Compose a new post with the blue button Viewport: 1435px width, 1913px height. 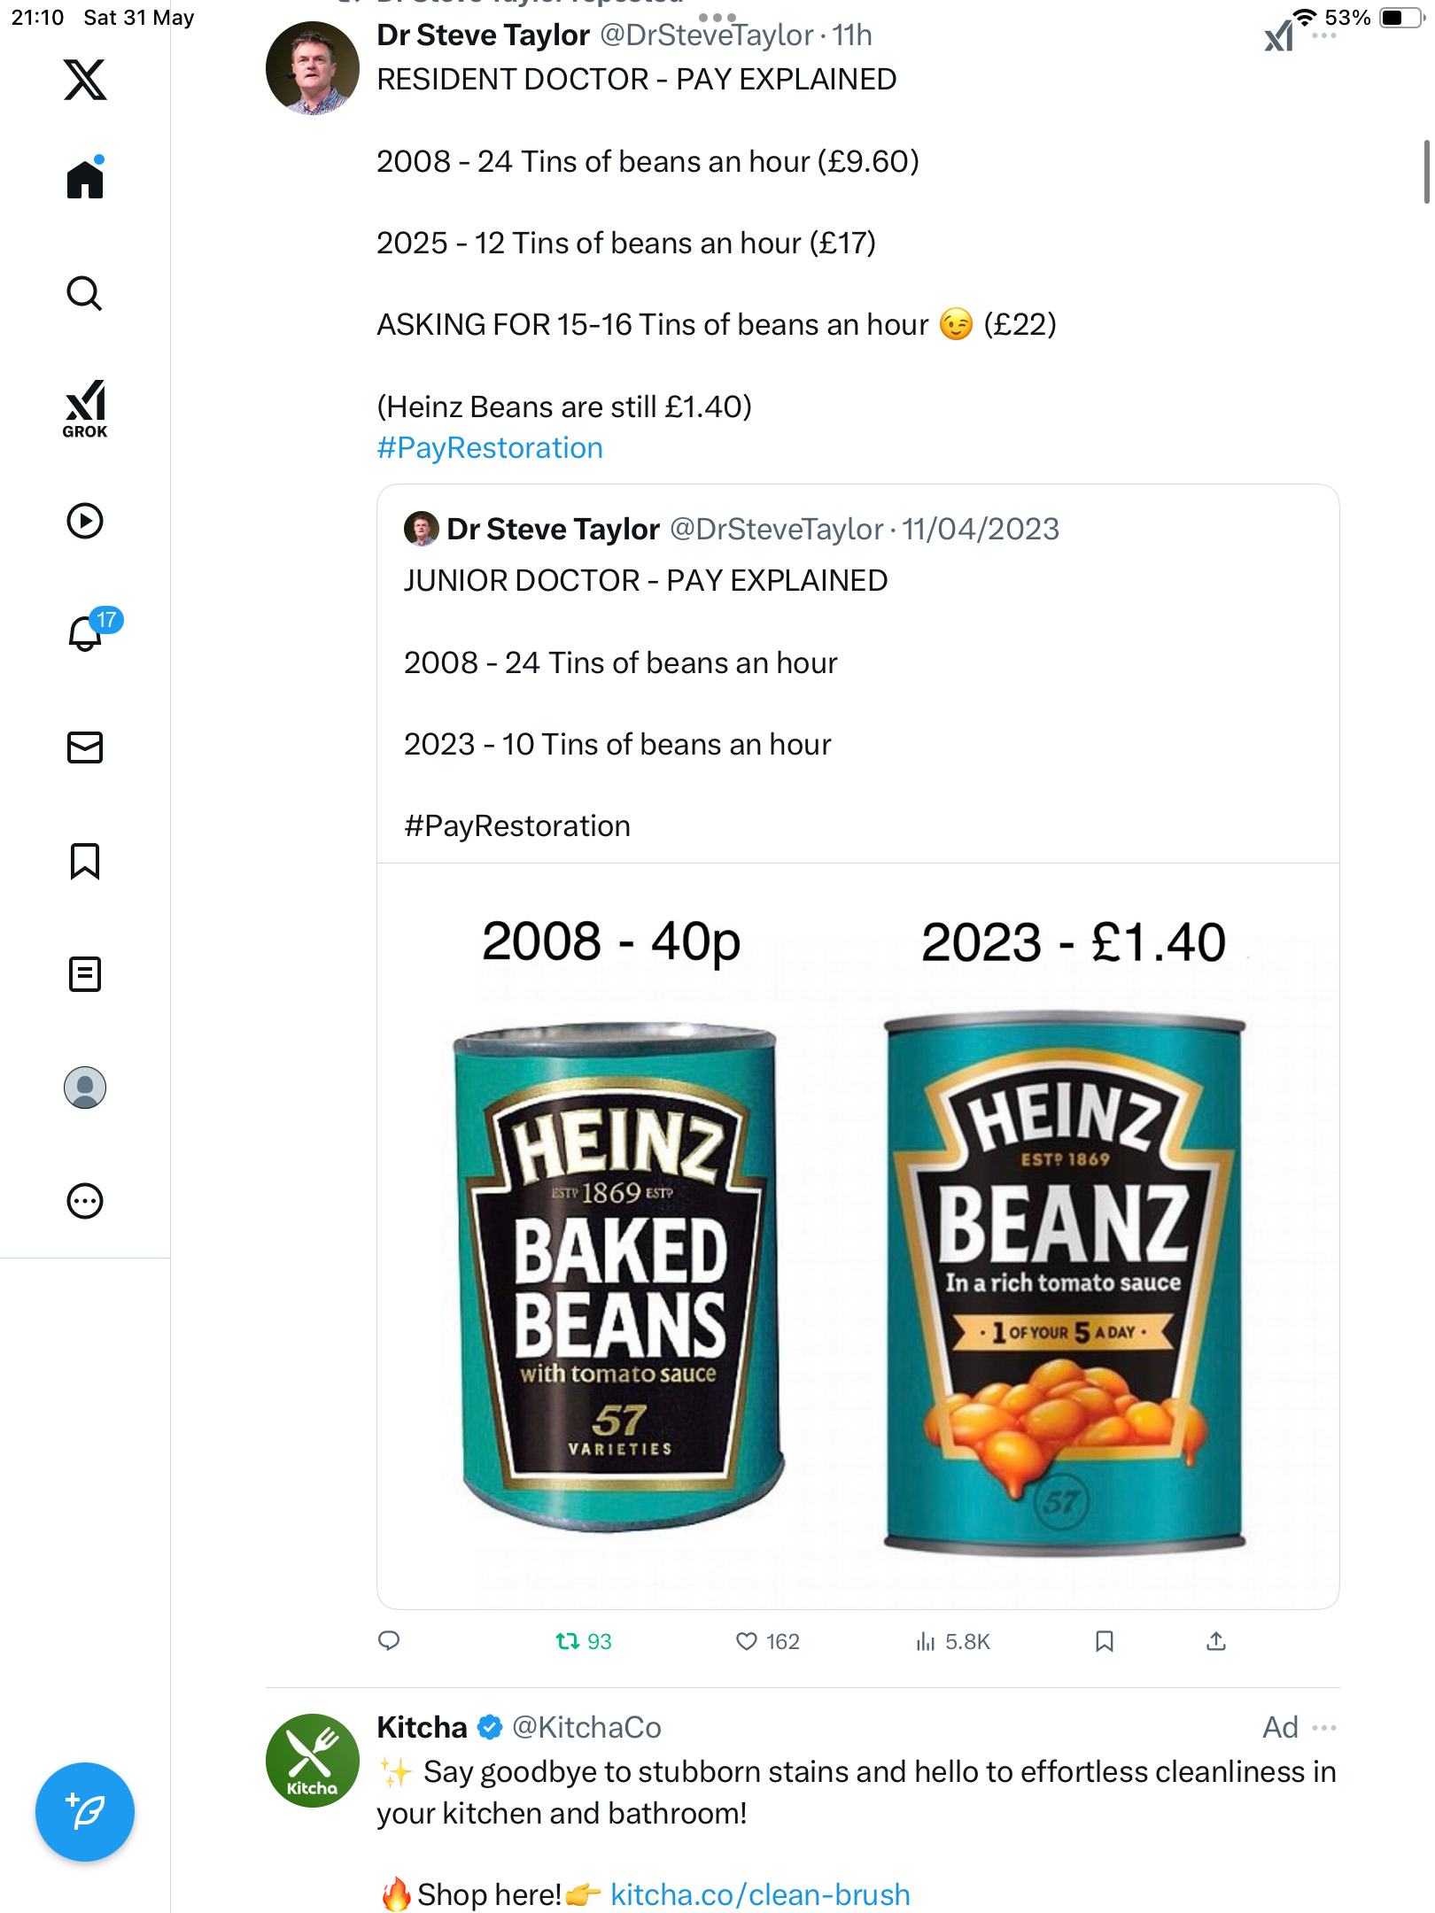pyautogui.click(x=85, y=1812)
